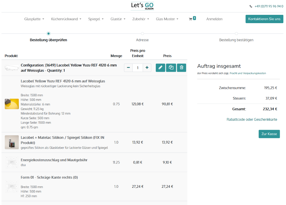
Task: Click the quantity input field
Action: pyautogui.click(x=138, y=68)
